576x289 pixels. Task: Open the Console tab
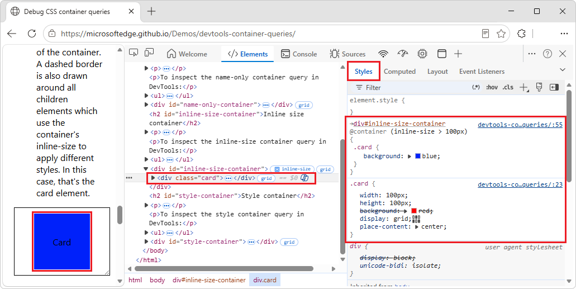299,54
